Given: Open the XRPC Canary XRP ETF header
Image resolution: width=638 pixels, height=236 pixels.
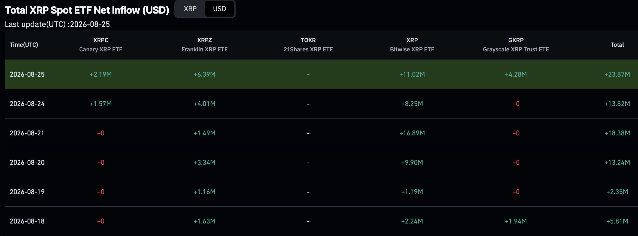Looking at the screenshot, I should click(101, 45).
